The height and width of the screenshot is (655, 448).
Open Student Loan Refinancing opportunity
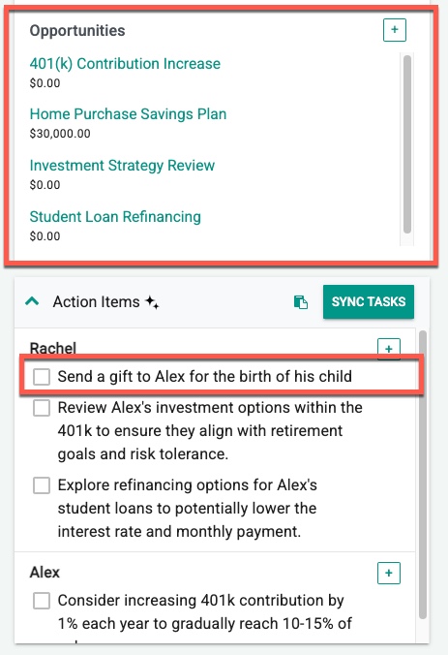[115, 217]
